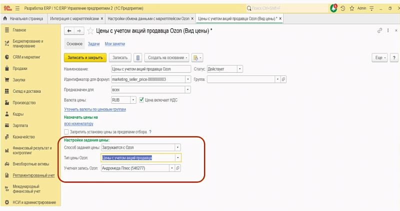Switch to Начальная страница tab
This screenshot has height=211, width=400.
23,18
